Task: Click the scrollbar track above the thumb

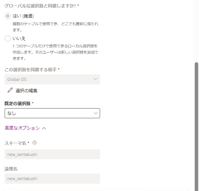Action: [x=197, y=31]
